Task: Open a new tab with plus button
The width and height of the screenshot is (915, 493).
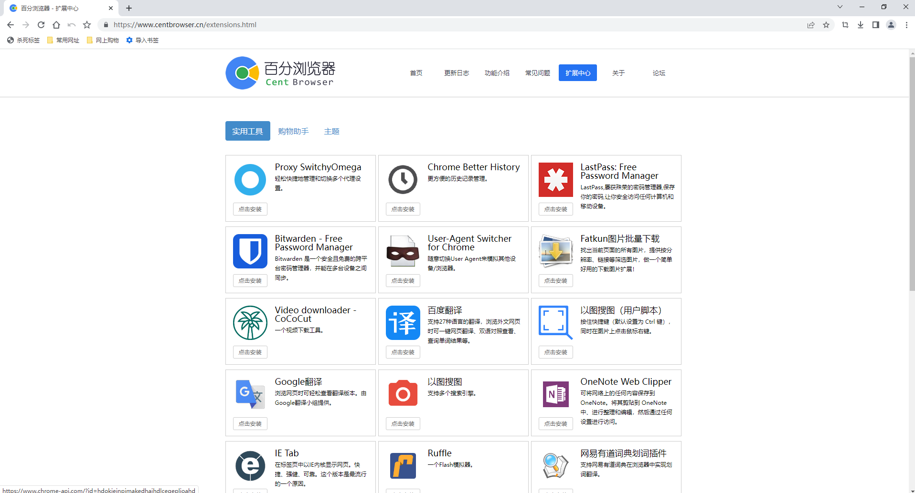Action: (x=129, y=8)
